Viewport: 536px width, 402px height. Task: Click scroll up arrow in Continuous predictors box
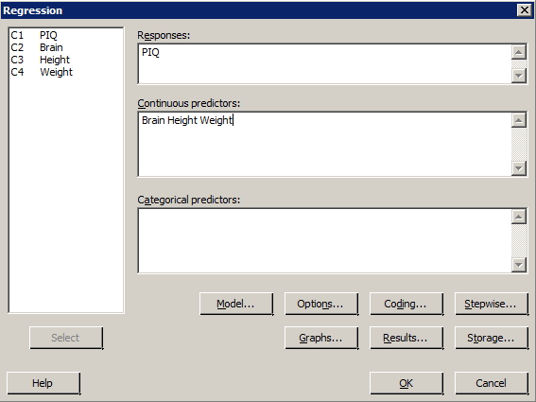coord(519,120)
